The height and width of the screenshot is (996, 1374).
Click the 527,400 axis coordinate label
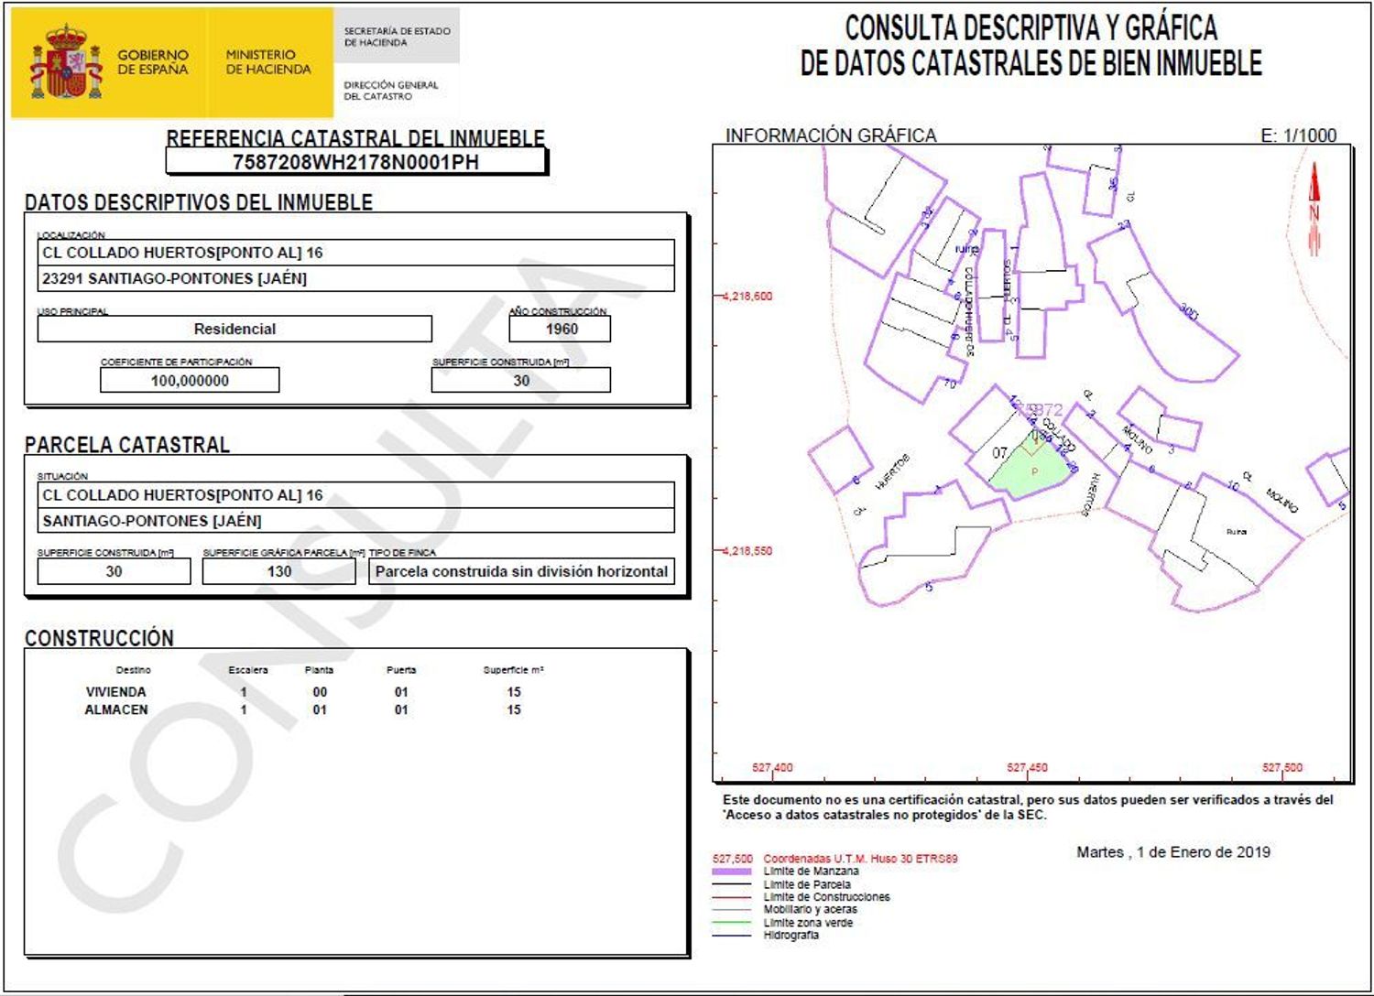(x=772, y=768)
